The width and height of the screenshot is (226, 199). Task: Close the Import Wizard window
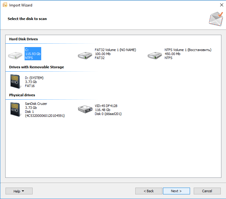[221, 5]
